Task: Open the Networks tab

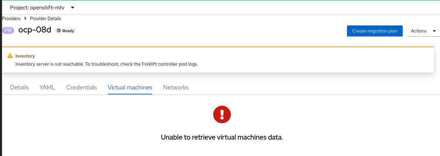Action: (176, 87)
